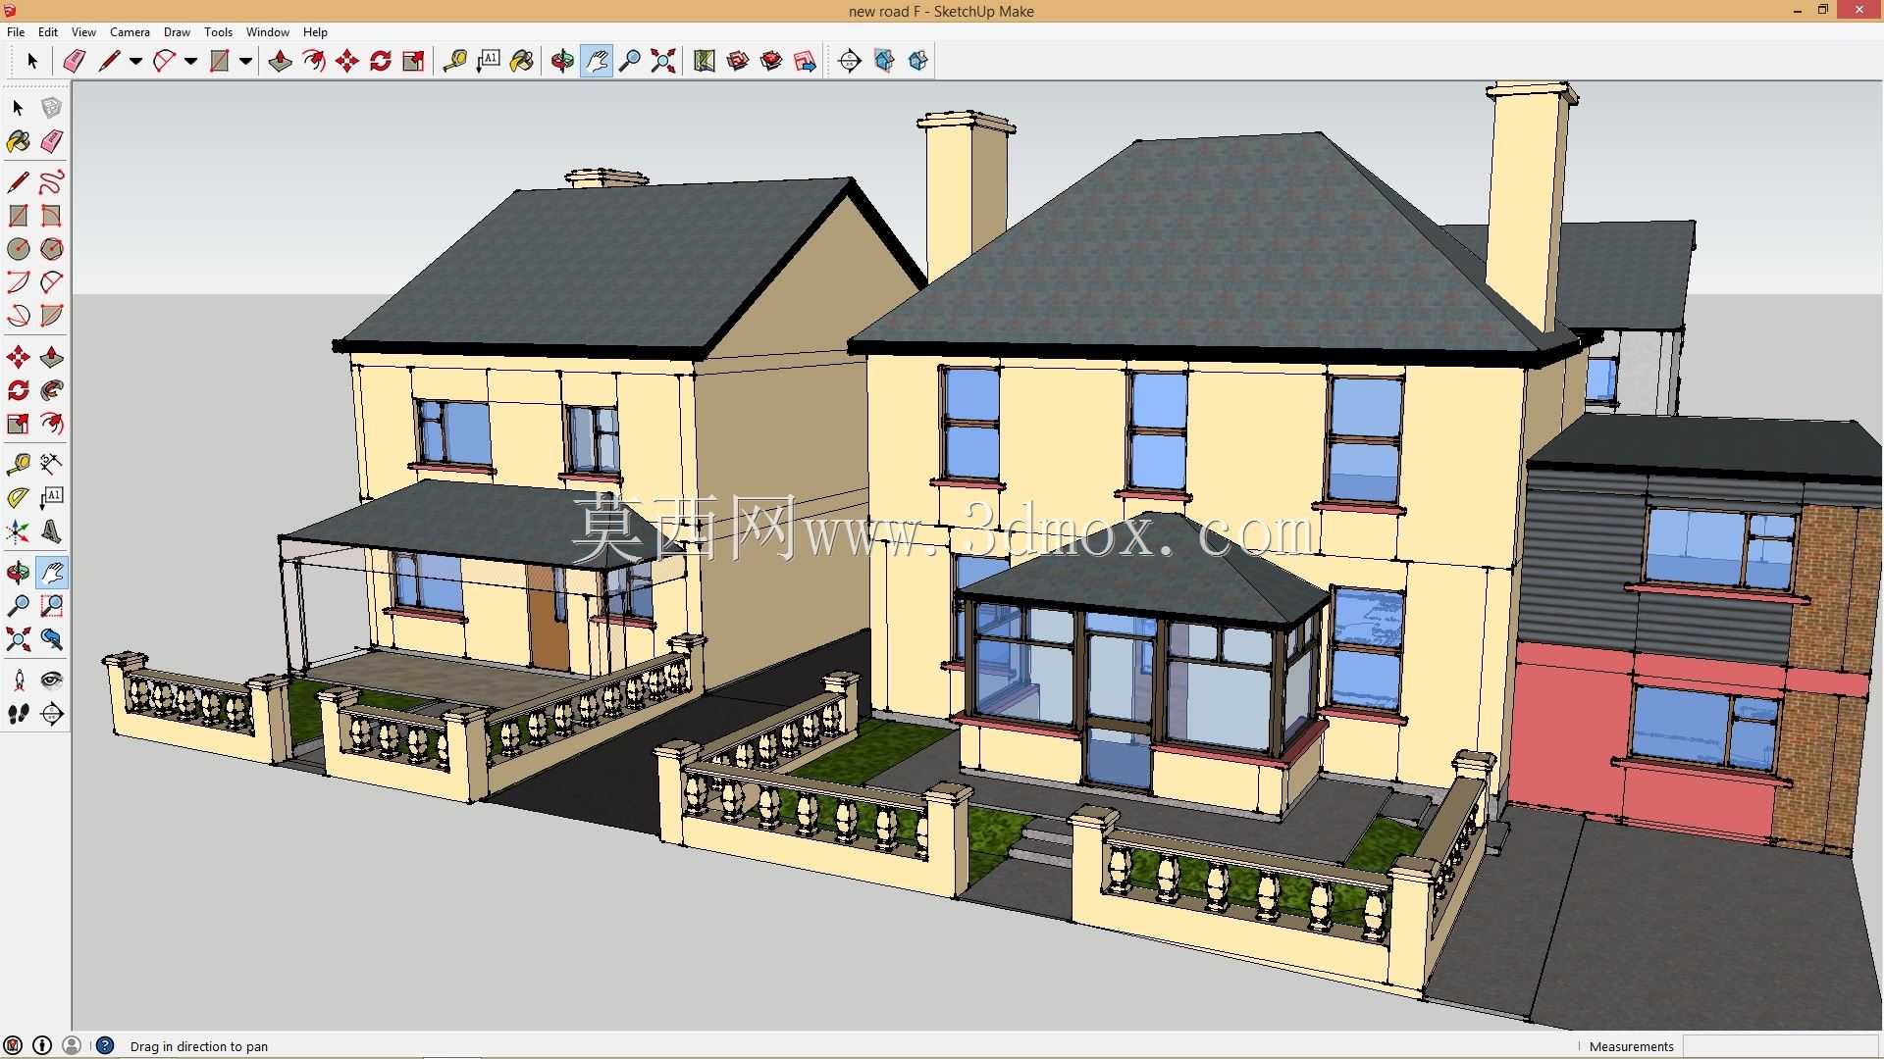This screenshot has height=1059, width=1884.
Task: Select the arrow Select tool in top toolbar
Action: pos(31,61)
